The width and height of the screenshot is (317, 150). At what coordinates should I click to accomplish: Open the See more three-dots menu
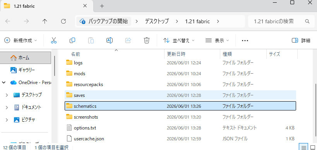pyautogui.click(x=245, y=40)
